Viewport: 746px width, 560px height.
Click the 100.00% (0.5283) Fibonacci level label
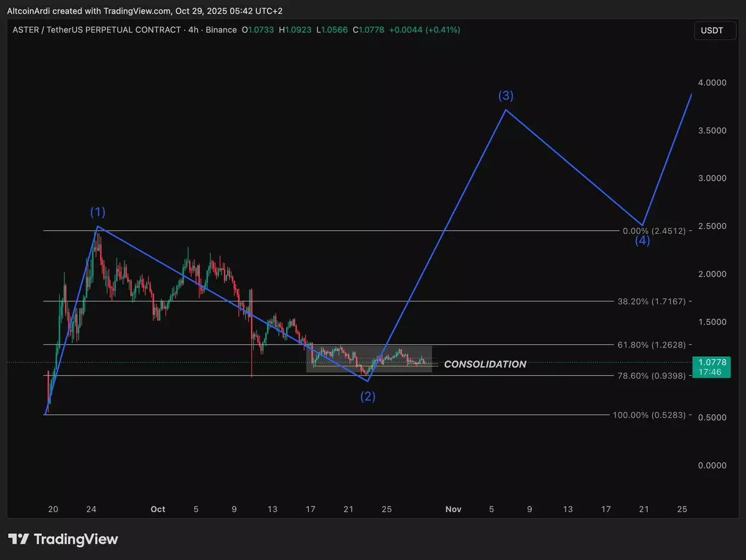pos(649,415)
